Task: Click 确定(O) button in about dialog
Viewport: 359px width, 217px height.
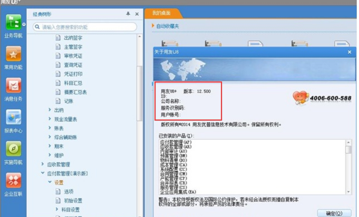Action: 334,213
